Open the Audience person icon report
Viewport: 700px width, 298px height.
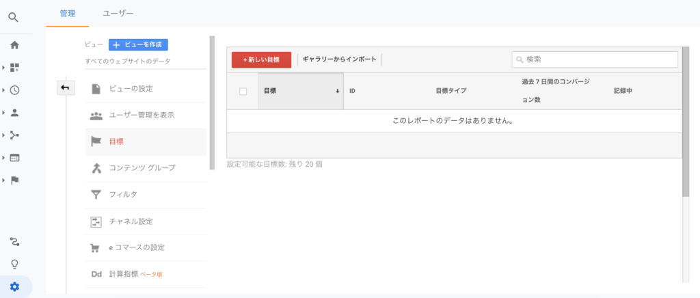coord(14,113)
